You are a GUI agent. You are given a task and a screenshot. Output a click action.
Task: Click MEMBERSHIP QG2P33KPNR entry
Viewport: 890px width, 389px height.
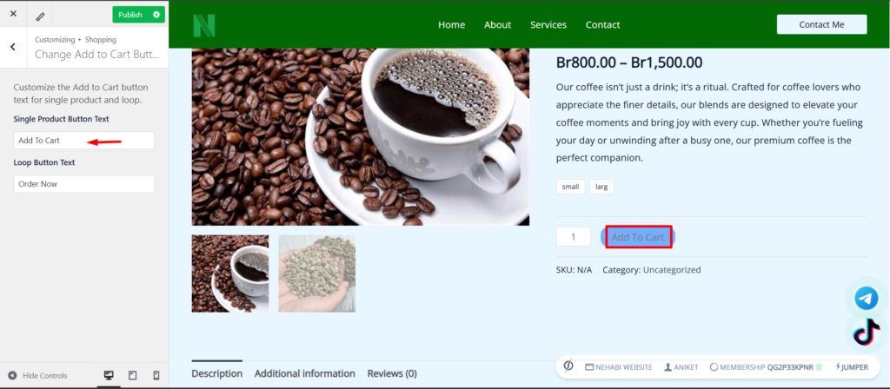point(767,367)
